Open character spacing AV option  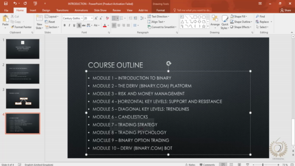89,25
